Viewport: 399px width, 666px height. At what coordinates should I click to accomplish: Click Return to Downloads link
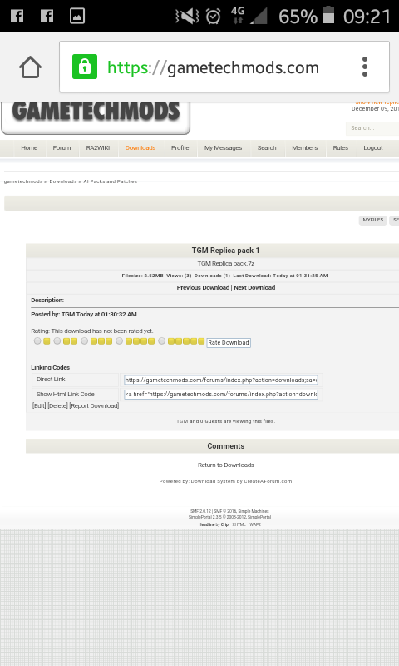tap(226, 465)
